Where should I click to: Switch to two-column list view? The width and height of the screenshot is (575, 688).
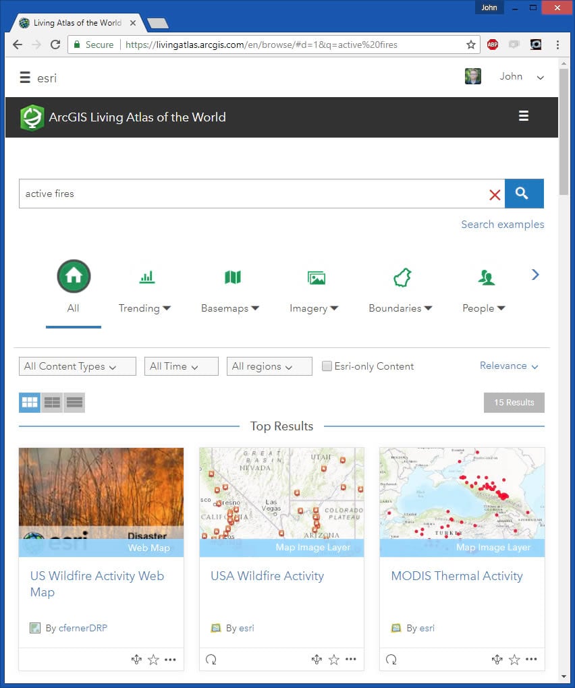tap(52, 403)
